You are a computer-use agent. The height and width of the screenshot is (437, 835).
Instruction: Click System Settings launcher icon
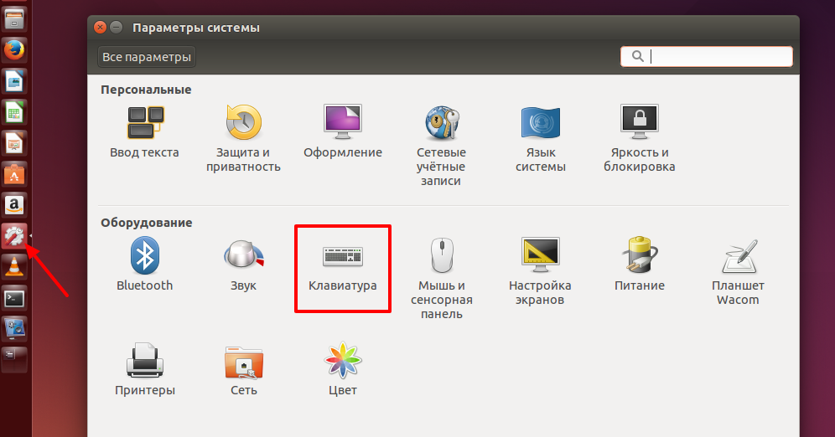coord(14,235)
